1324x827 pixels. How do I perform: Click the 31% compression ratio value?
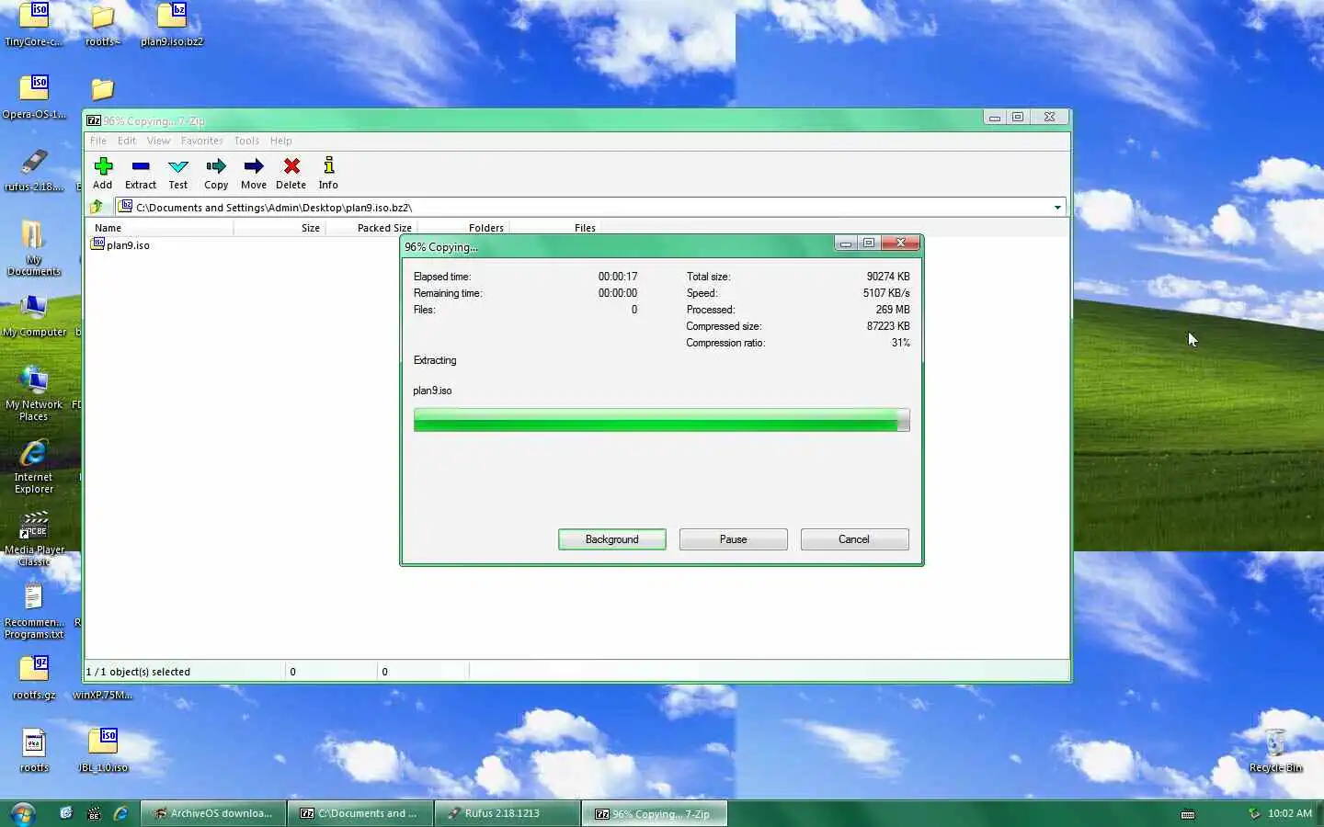coord(901,343)
